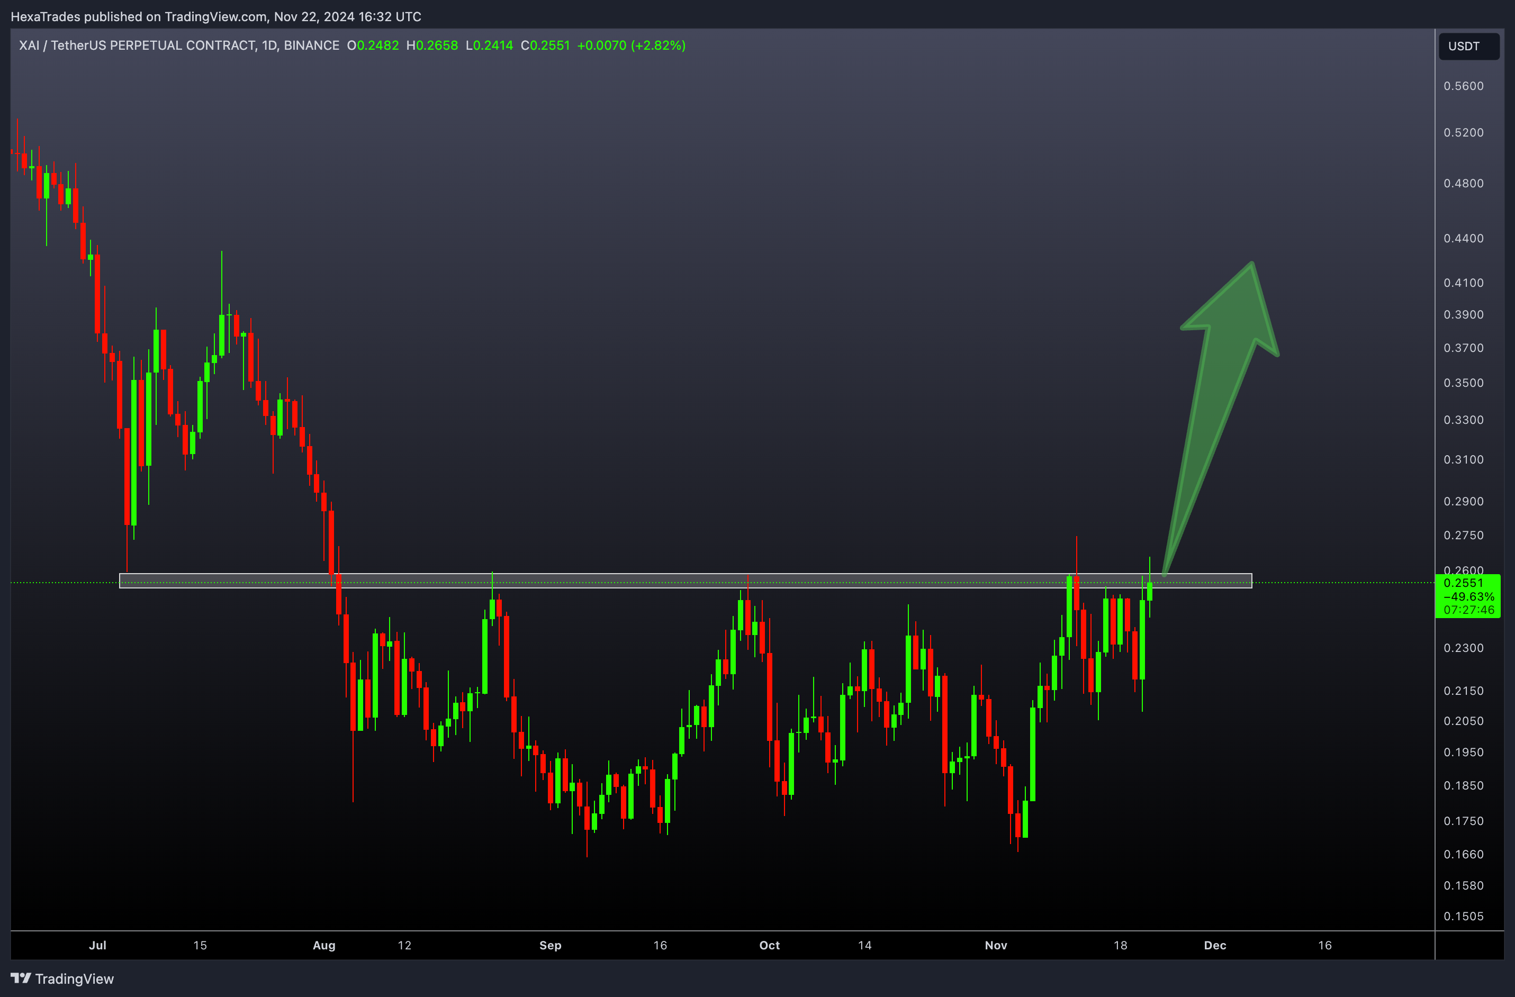This screenshot has width=1515, height=997.
Task: Click the USDT currency button
Action: pyautogui.click(x=1468, y=46)
